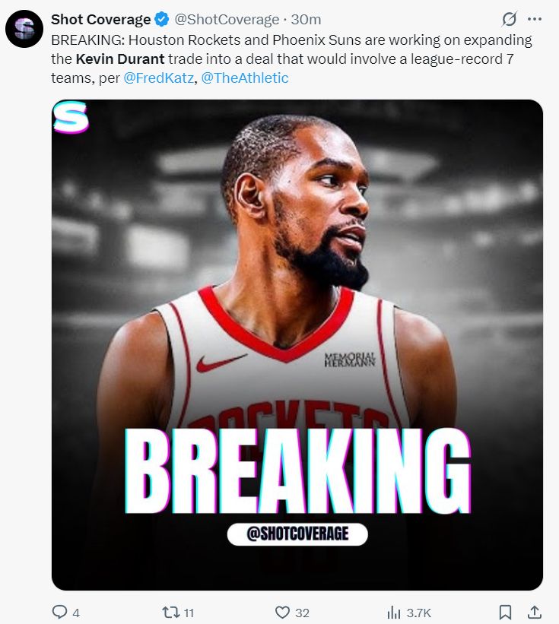Click the Shot Coverage profile avatar
Image resolution: width=559 pixels, height=624 pixels.
24,29
